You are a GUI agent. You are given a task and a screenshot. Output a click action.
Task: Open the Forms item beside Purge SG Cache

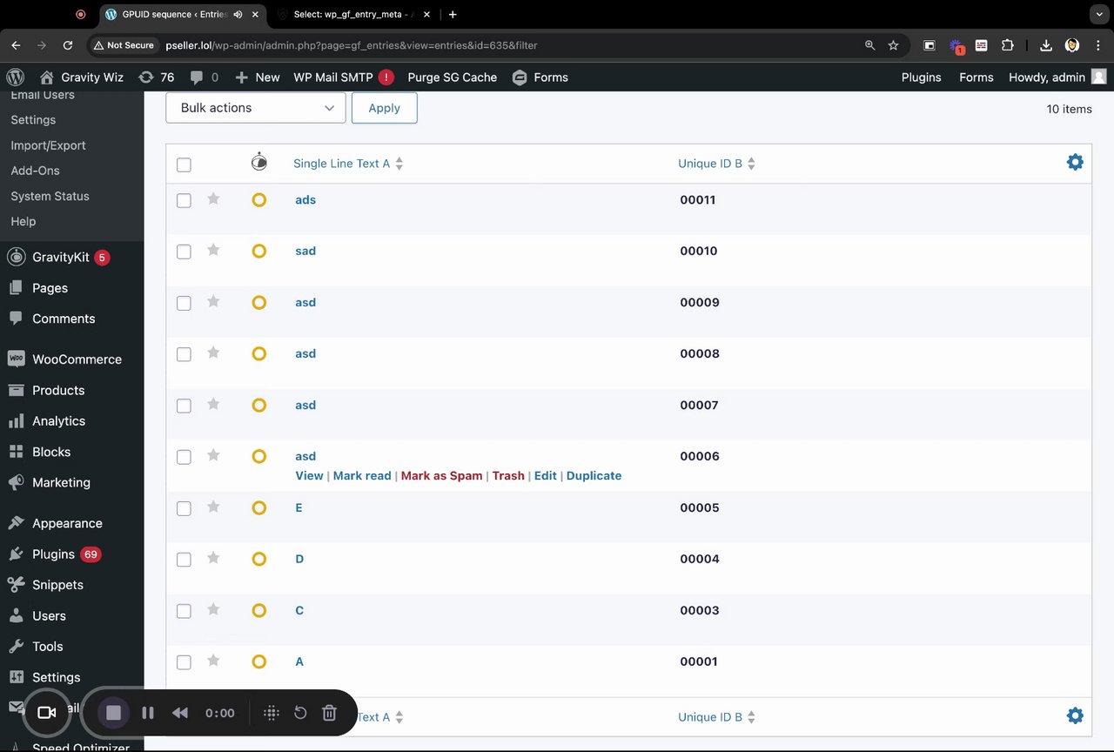(x=540, y=77)
